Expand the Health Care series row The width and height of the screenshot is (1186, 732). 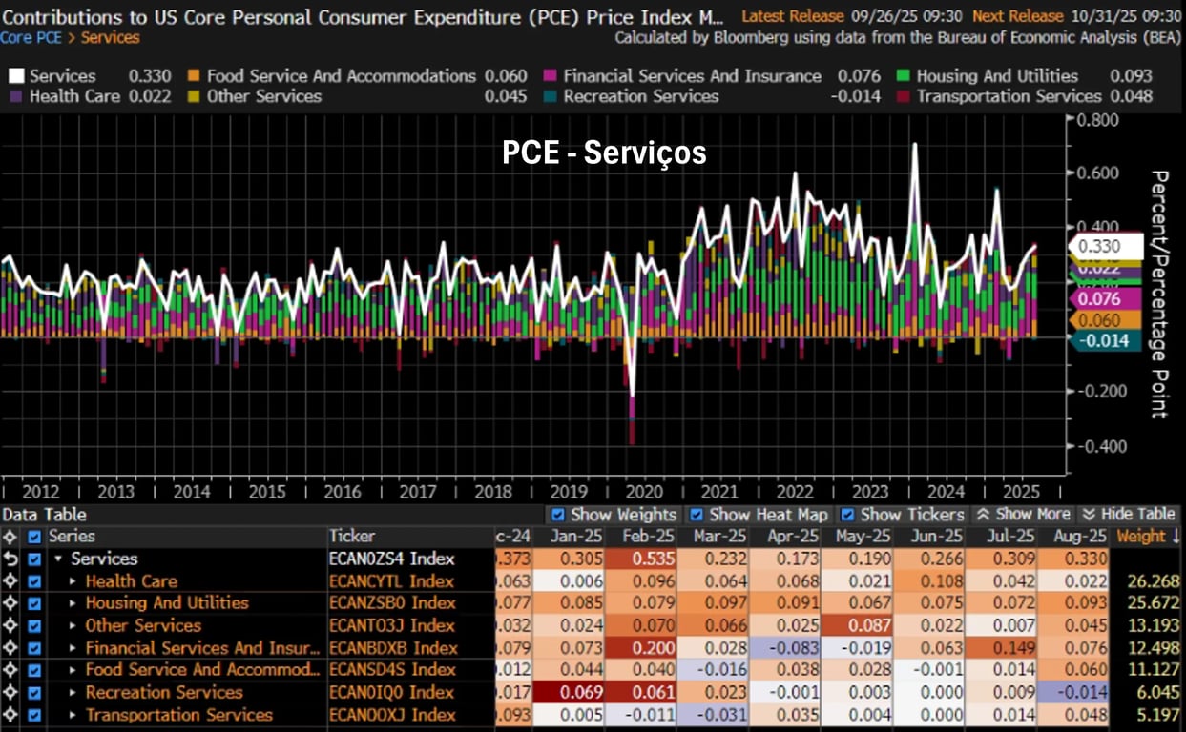[73, 581]
